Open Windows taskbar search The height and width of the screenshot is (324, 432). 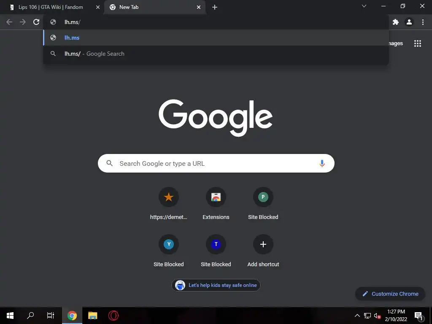(30, 316)
